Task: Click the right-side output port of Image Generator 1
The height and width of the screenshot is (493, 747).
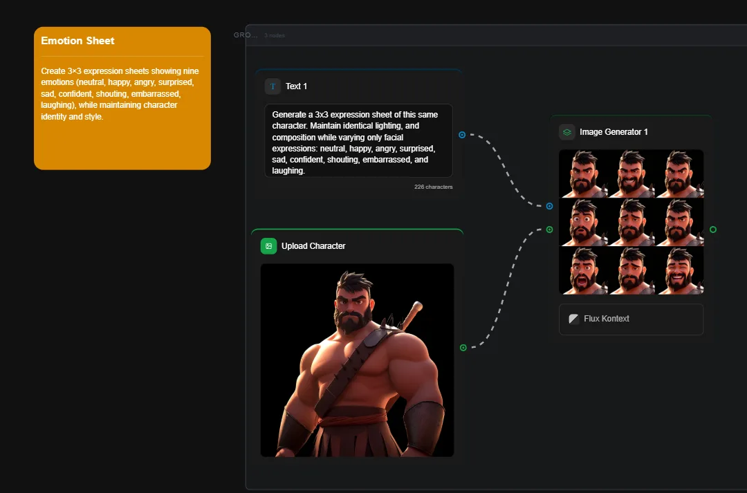Action: (713, 230)
